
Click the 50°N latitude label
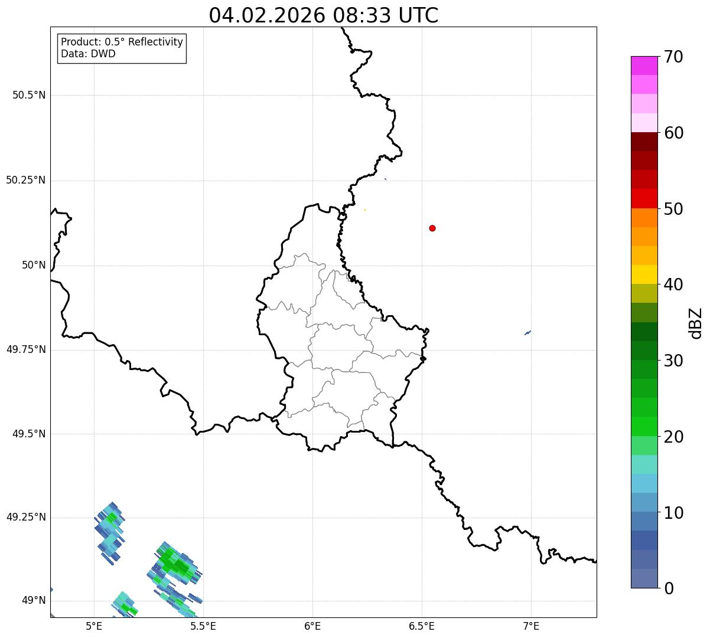pos(34,265)
